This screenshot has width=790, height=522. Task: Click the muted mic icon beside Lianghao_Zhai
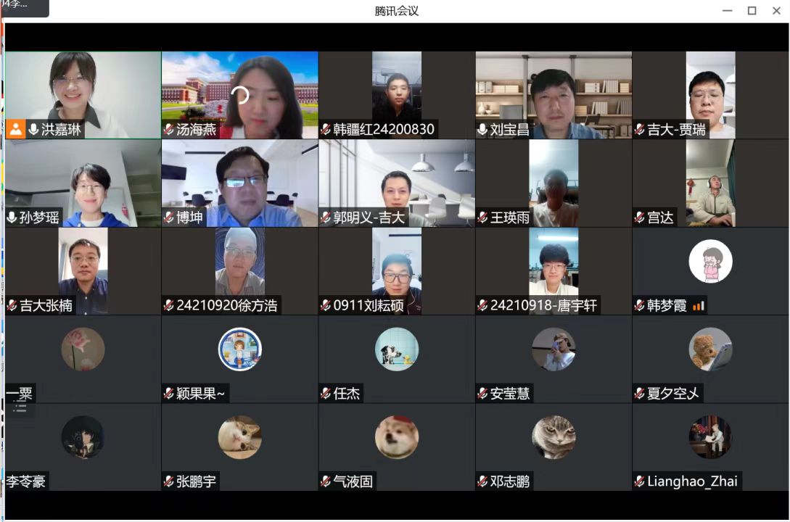coord(639,481)
